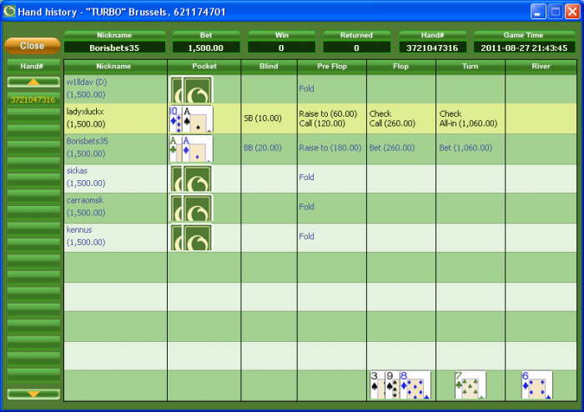Click carraomsk's Fold action
The image size is (584, 412).
click(306, 207)
